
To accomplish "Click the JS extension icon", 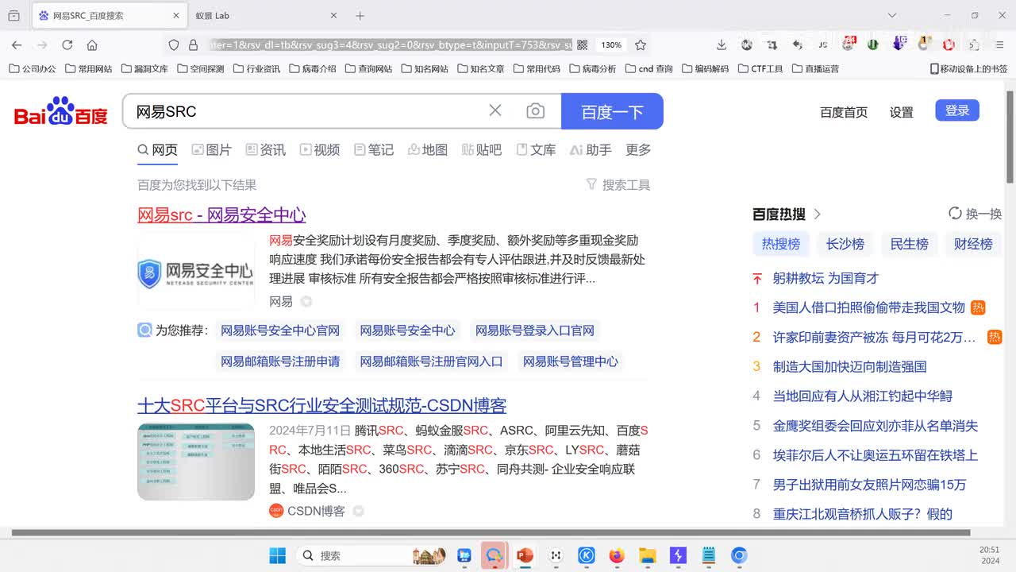I will pos(823,45).
